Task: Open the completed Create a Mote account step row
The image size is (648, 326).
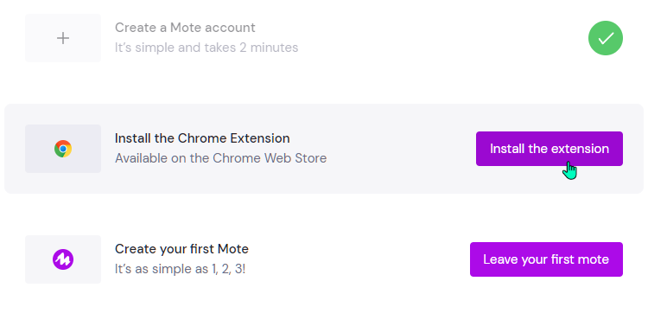Action: (324, 38)
